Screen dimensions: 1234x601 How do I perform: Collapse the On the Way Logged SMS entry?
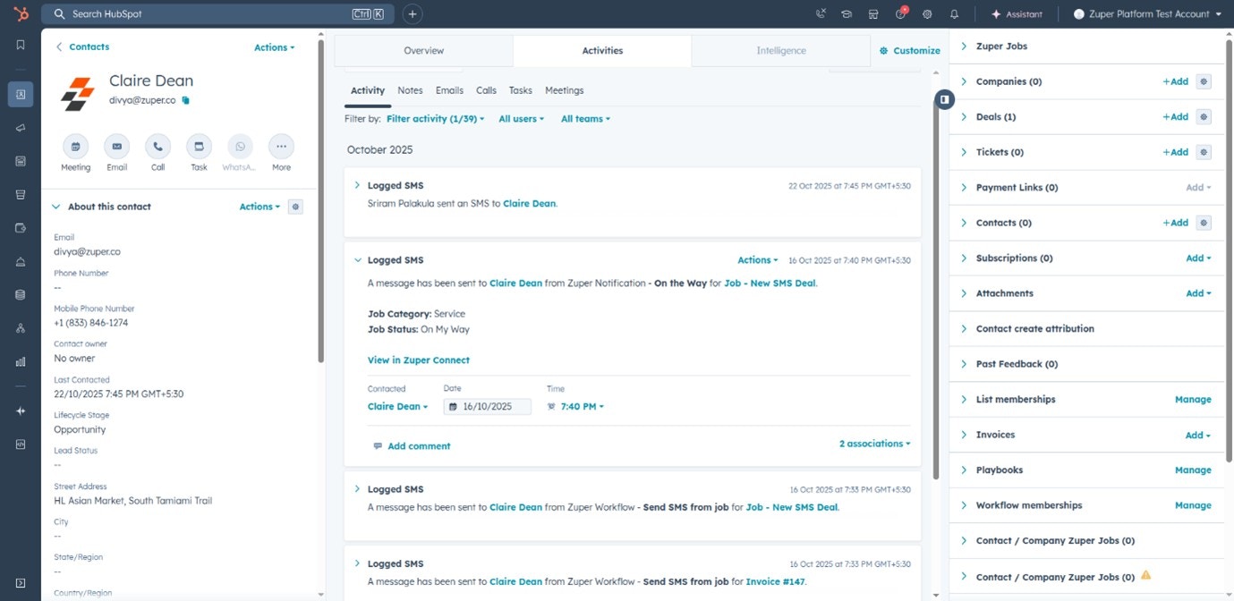(x=357, y=260)
